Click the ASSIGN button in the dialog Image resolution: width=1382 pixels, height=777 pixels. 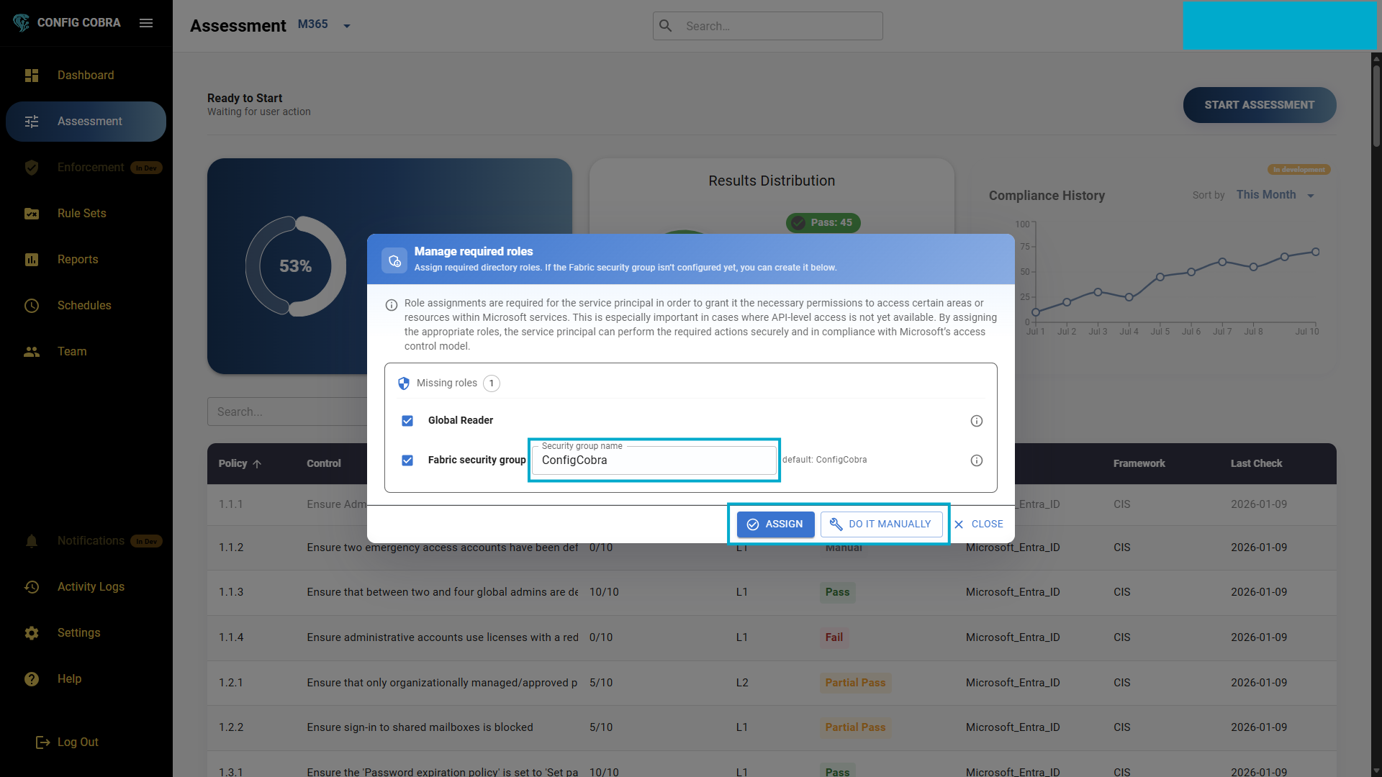pos(774,524)
